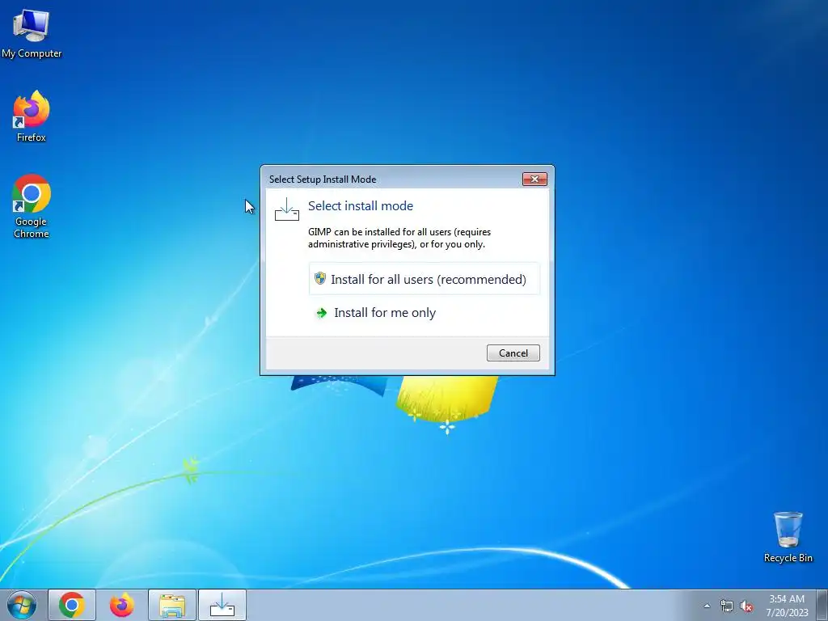Show hidden system tray icons
828x621 pixels.
point(707,606)
